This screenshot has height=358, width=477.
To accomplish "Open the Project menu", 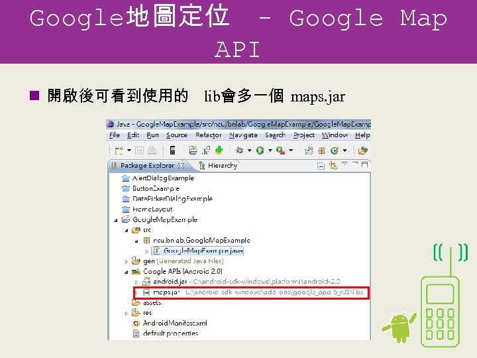I will (304, 135).
